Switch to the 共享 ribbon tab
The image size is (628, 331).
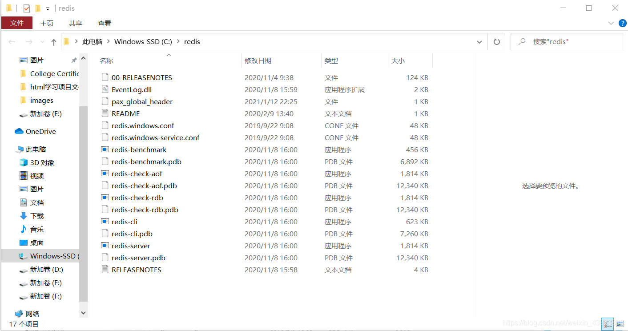coord(76,23)
